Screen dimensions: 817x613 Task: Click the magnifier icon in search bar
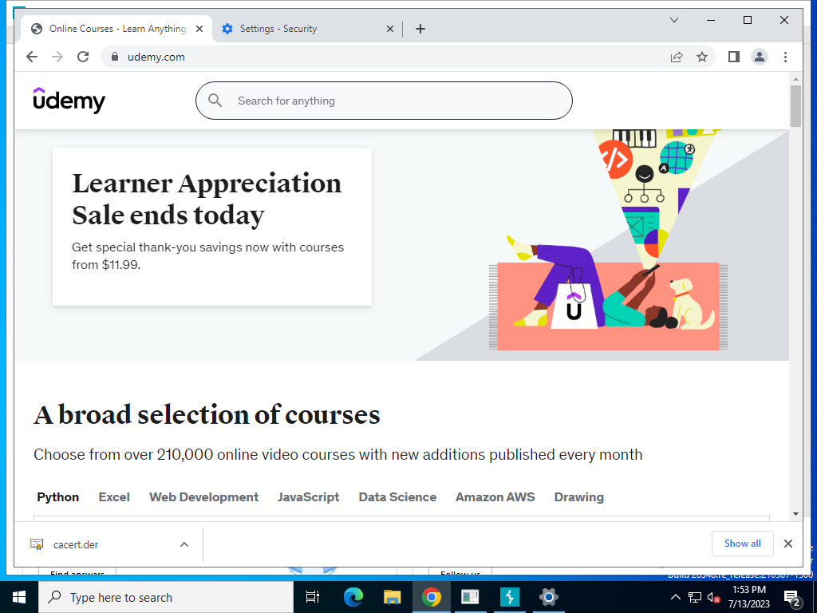point(215,100)
